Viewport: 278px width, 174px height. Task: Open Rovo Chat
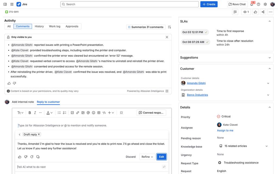pyautogui.click(x=237, y=4)
